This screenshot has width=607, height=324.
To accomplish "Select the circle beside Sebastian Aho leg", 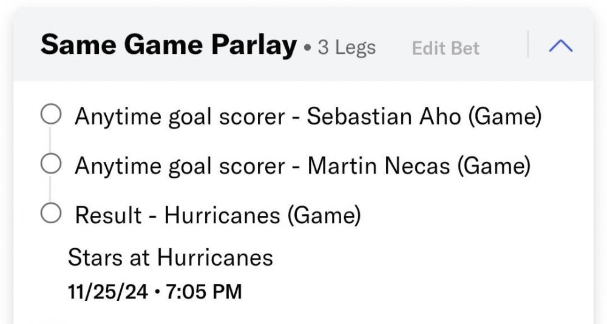I will pyautogui.click(x=50, y=115).
